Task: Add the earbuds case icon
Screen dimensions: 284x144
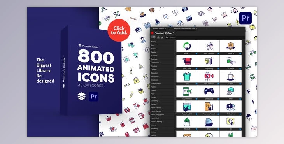Action: pos(231,61)
